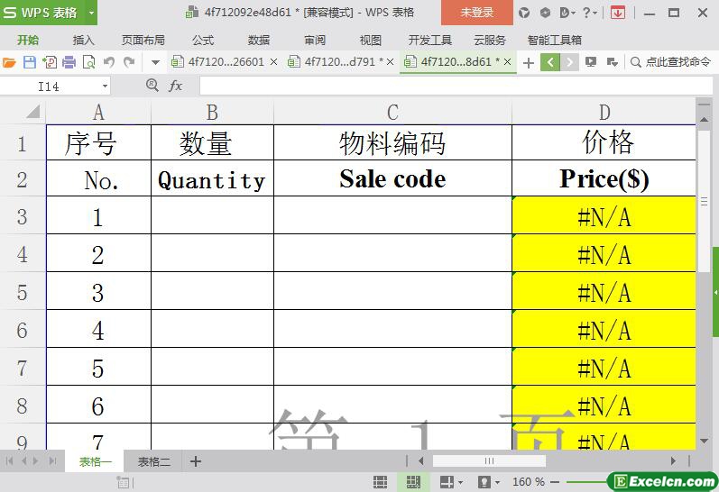Open the help question mark menu
This screenshot has height=492, width=719.
[589, 13]
